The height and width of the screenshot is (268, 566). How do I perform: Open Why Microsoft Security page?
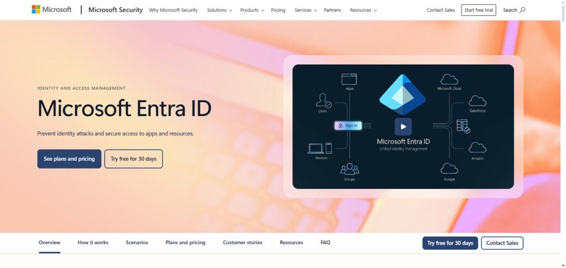173,10
